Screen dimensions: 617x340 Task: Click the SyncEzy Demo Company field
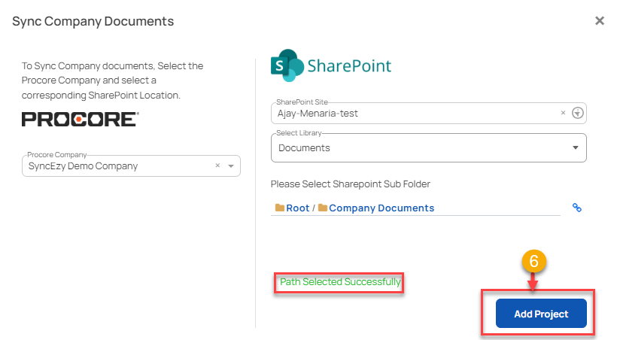tap(131, 166)
